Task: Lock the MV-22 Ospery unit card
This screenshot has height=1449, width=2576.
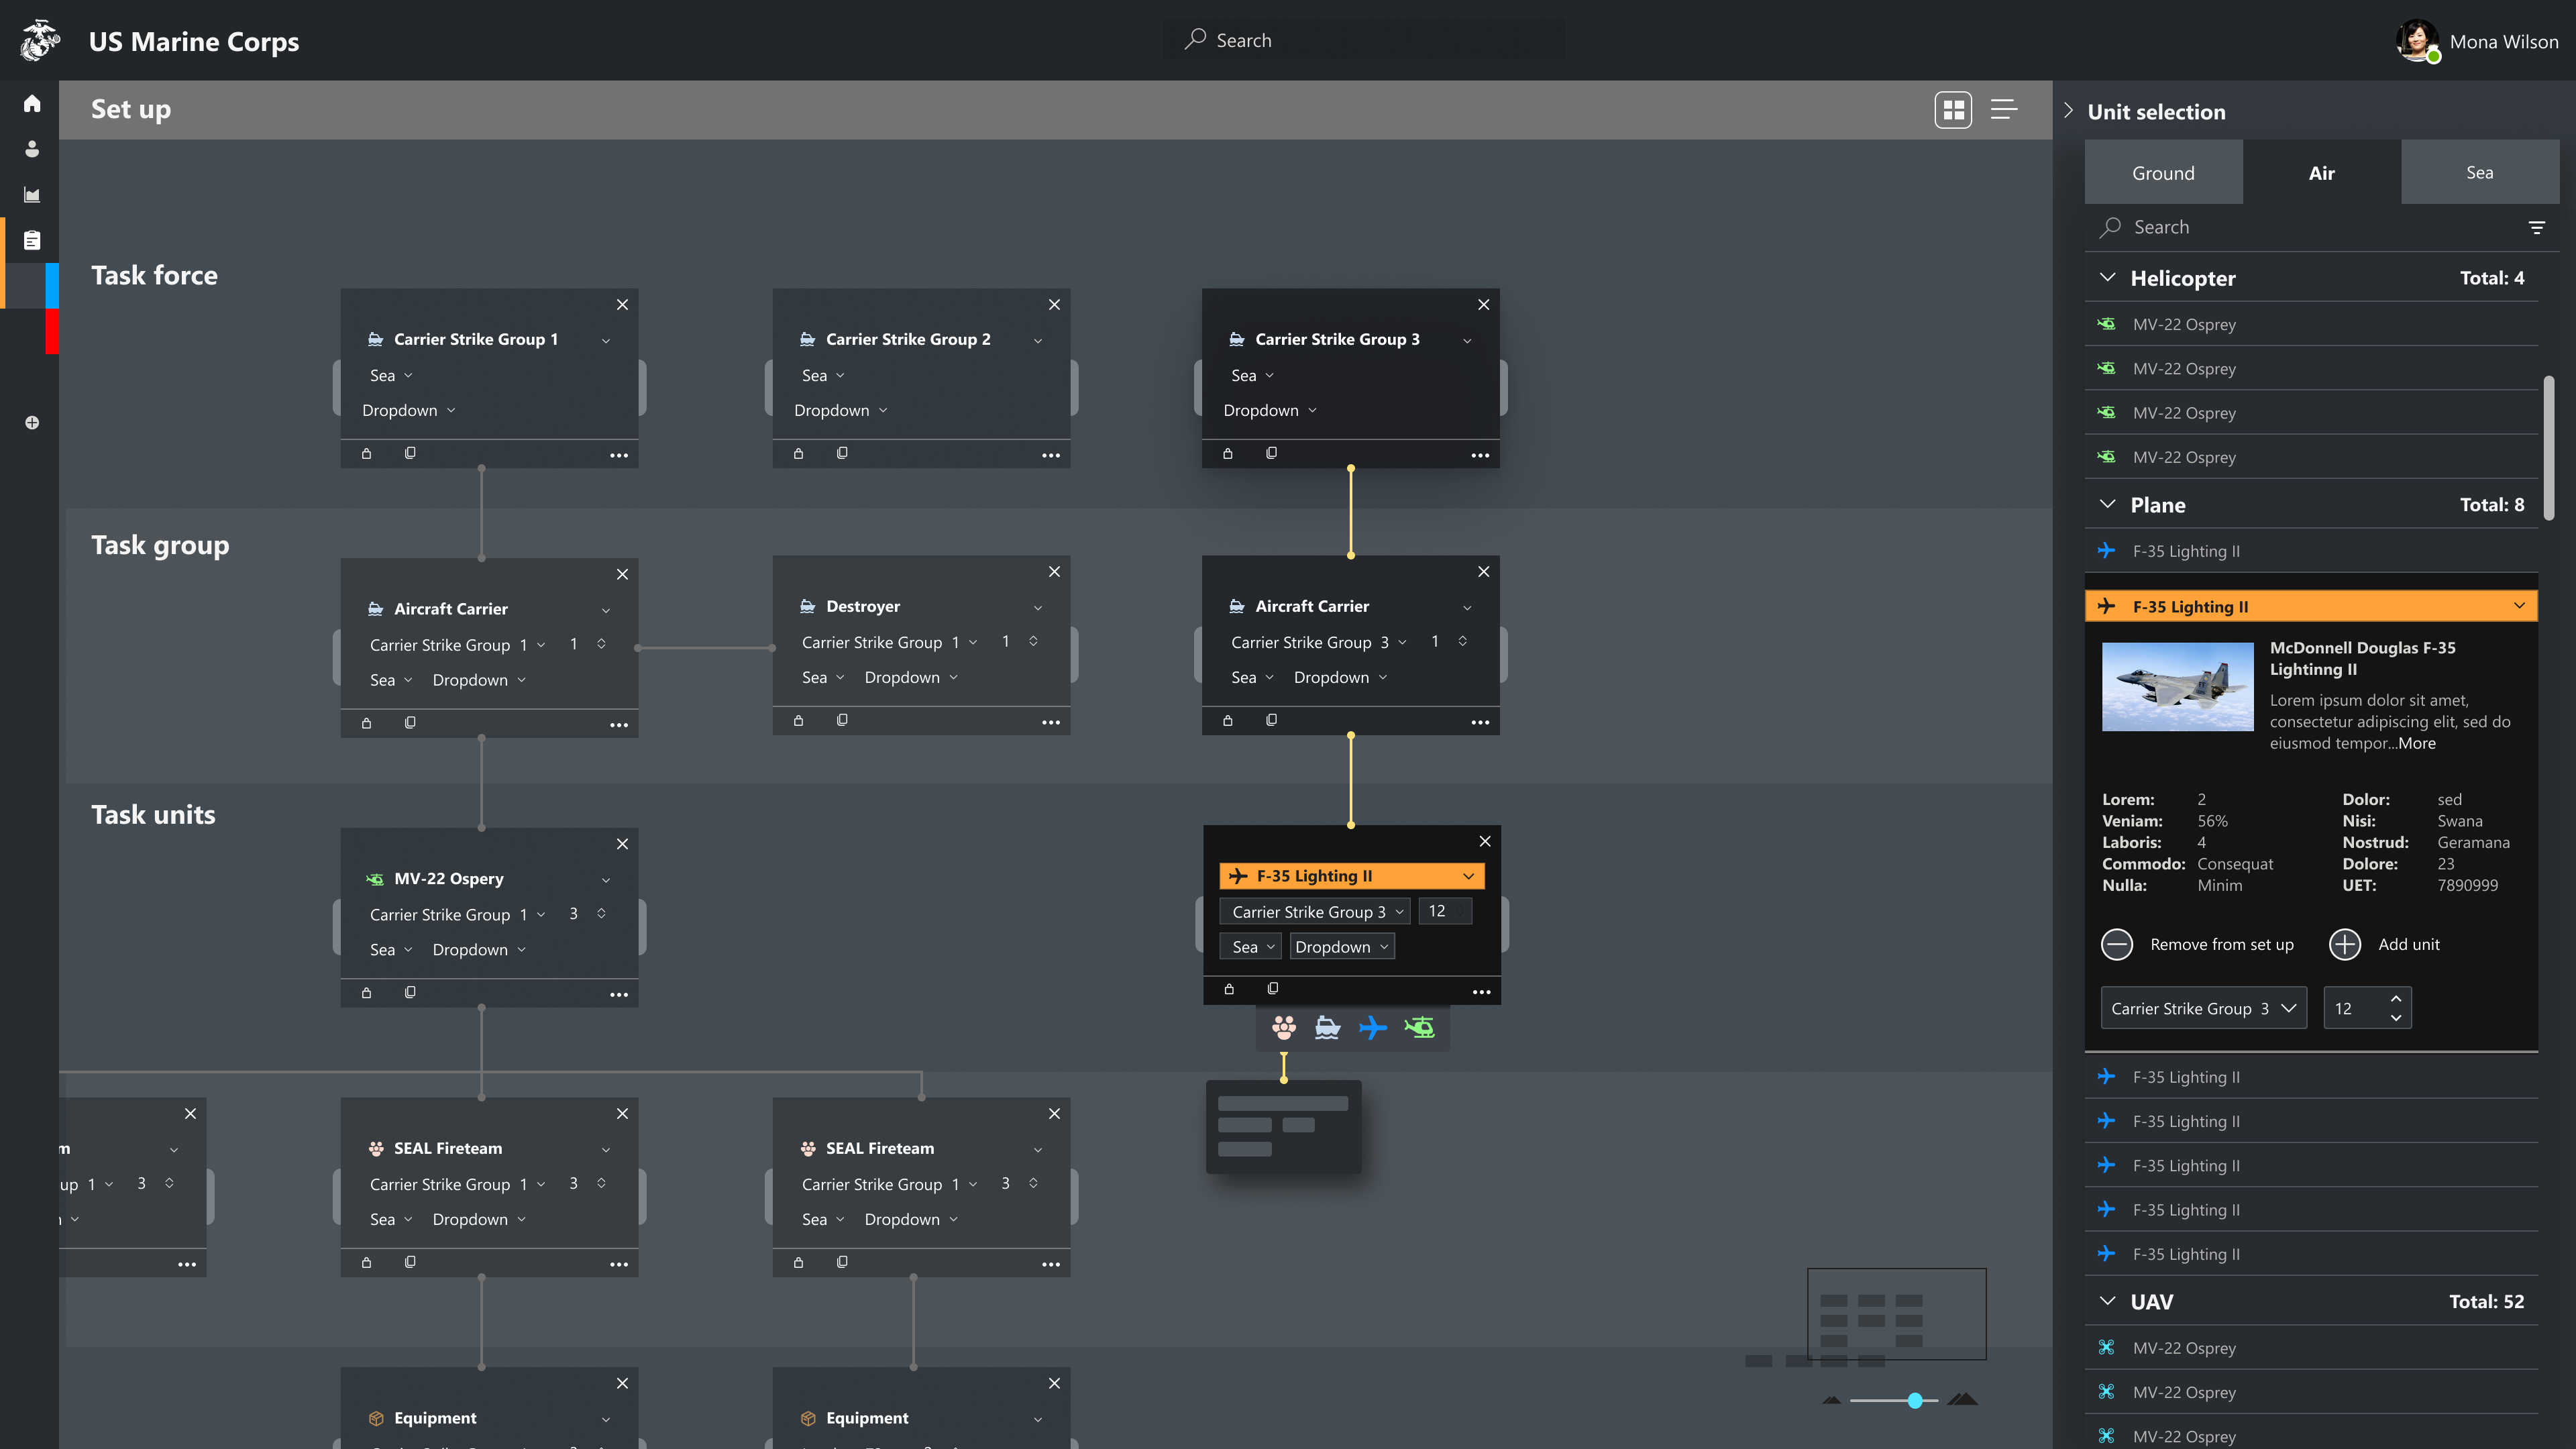Action: click(x=366, y=993)
